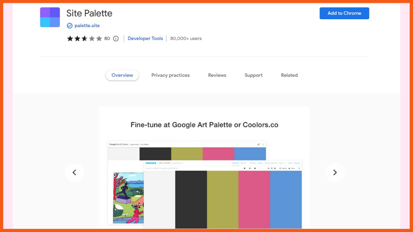
Task: View the Related tab
Action: click(289, 75)
